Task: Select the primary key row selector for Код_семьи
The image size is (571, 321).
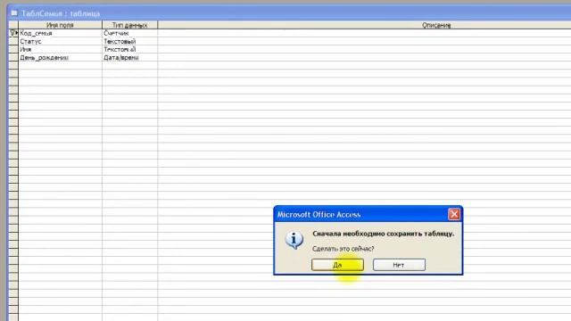Action: pos(13,33)
